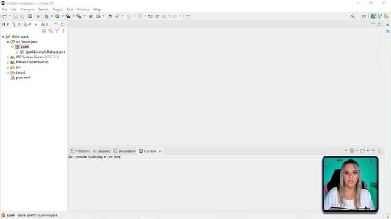Open the Search menu
This screenshot has height=219, width=391.
43,10
